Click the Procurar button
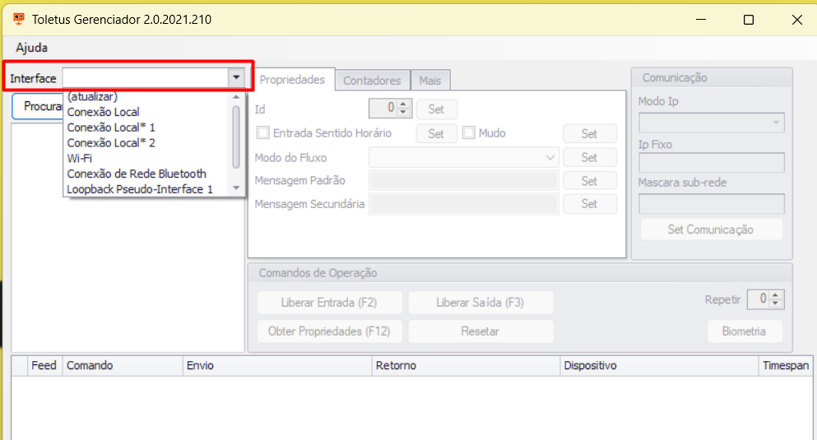Viewport: 817px width, 440px height. click(x=38, y=106)
